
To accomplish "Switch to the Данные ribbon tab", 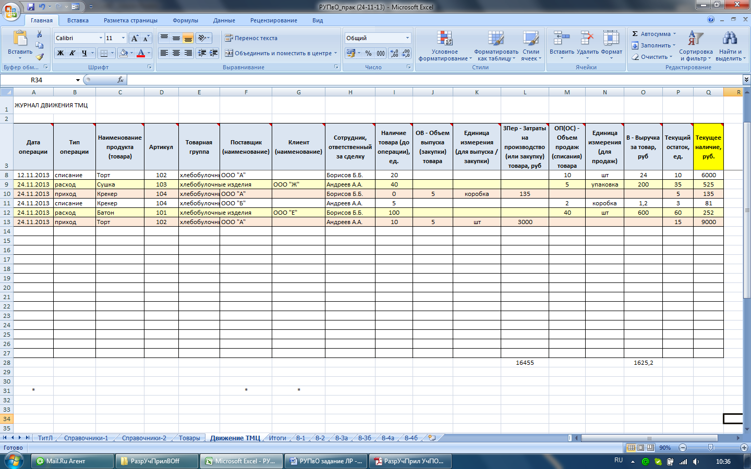I will tap(224, 20).
